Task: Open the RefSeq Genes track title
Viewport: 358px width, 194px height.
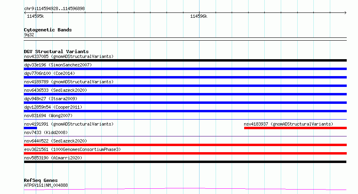Action: point(41,180)
